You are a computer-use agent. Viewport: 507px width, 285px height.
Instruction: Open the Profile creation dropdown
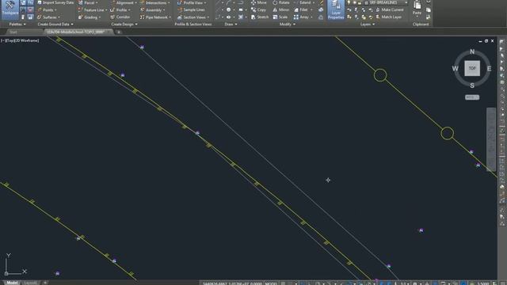pyautogui.click(x=120, y=10)
